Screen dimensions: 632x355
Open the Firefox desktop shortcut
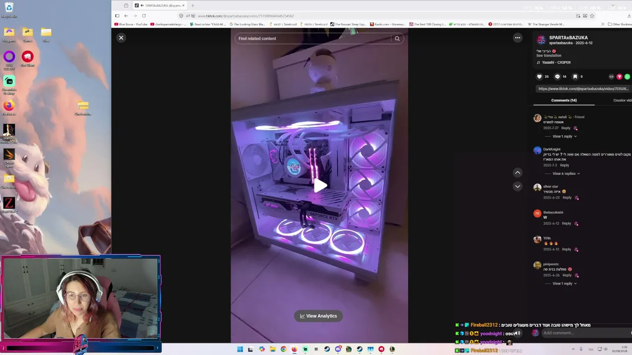(x=9, y=107)
